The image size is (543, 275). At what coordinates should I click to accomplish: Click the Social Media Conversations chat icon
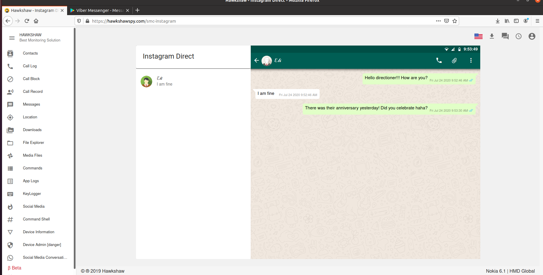(x=10, y=258)
